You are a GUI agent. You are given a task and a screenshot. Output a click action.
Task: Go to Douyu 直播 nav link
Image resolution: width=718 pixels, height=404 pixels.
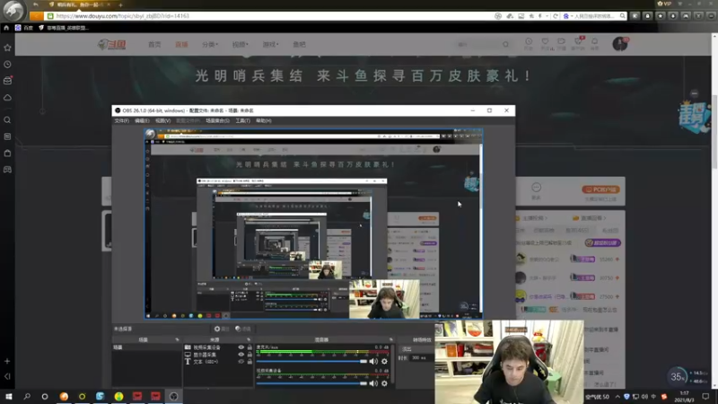[x=181, y=44]
